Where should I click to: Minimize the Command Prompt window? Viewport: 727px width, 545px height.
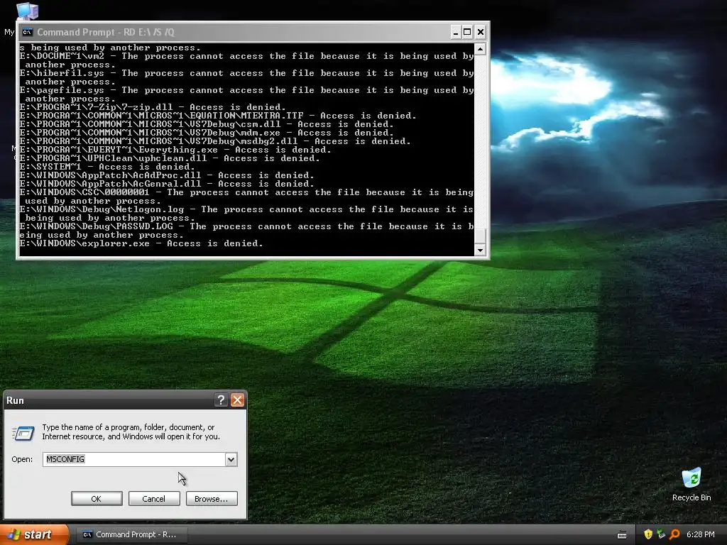455,32
